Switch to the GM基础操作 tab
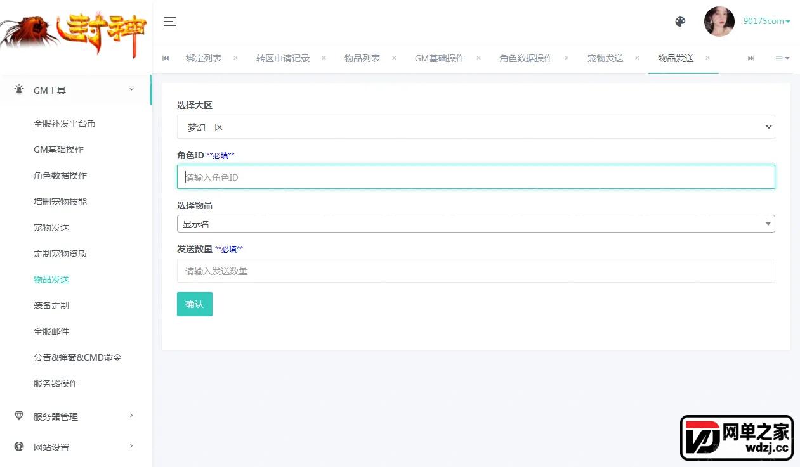The height and width of the screenshot is (467, 800). [440, 58]
